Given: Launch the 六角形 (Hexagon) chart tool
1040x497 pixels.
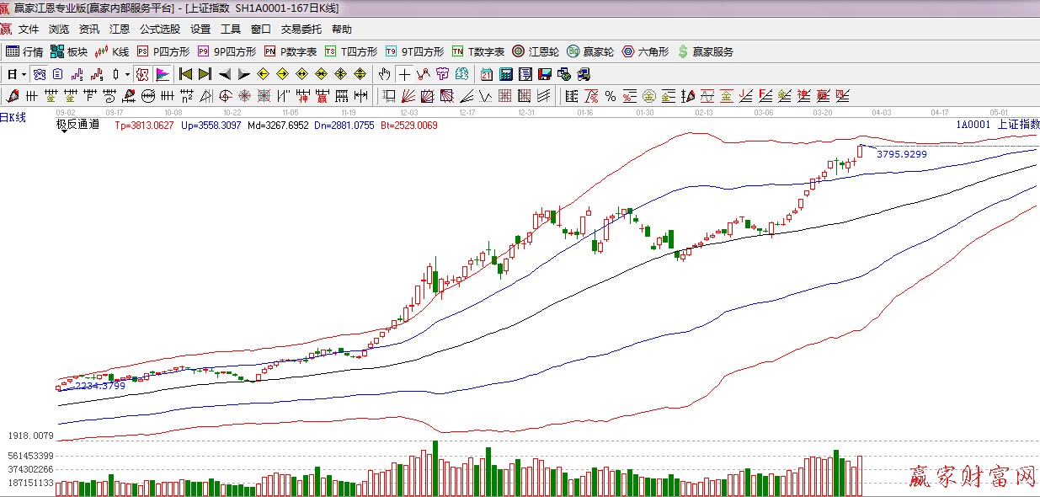Looking at the screenshot, I should tap(645, 51).
